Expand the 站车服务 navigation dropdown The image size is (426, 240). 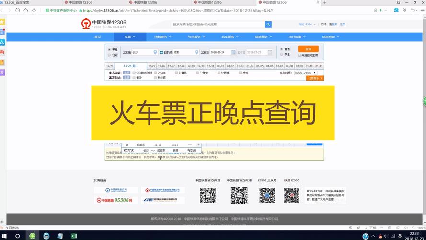coord(230,37)
